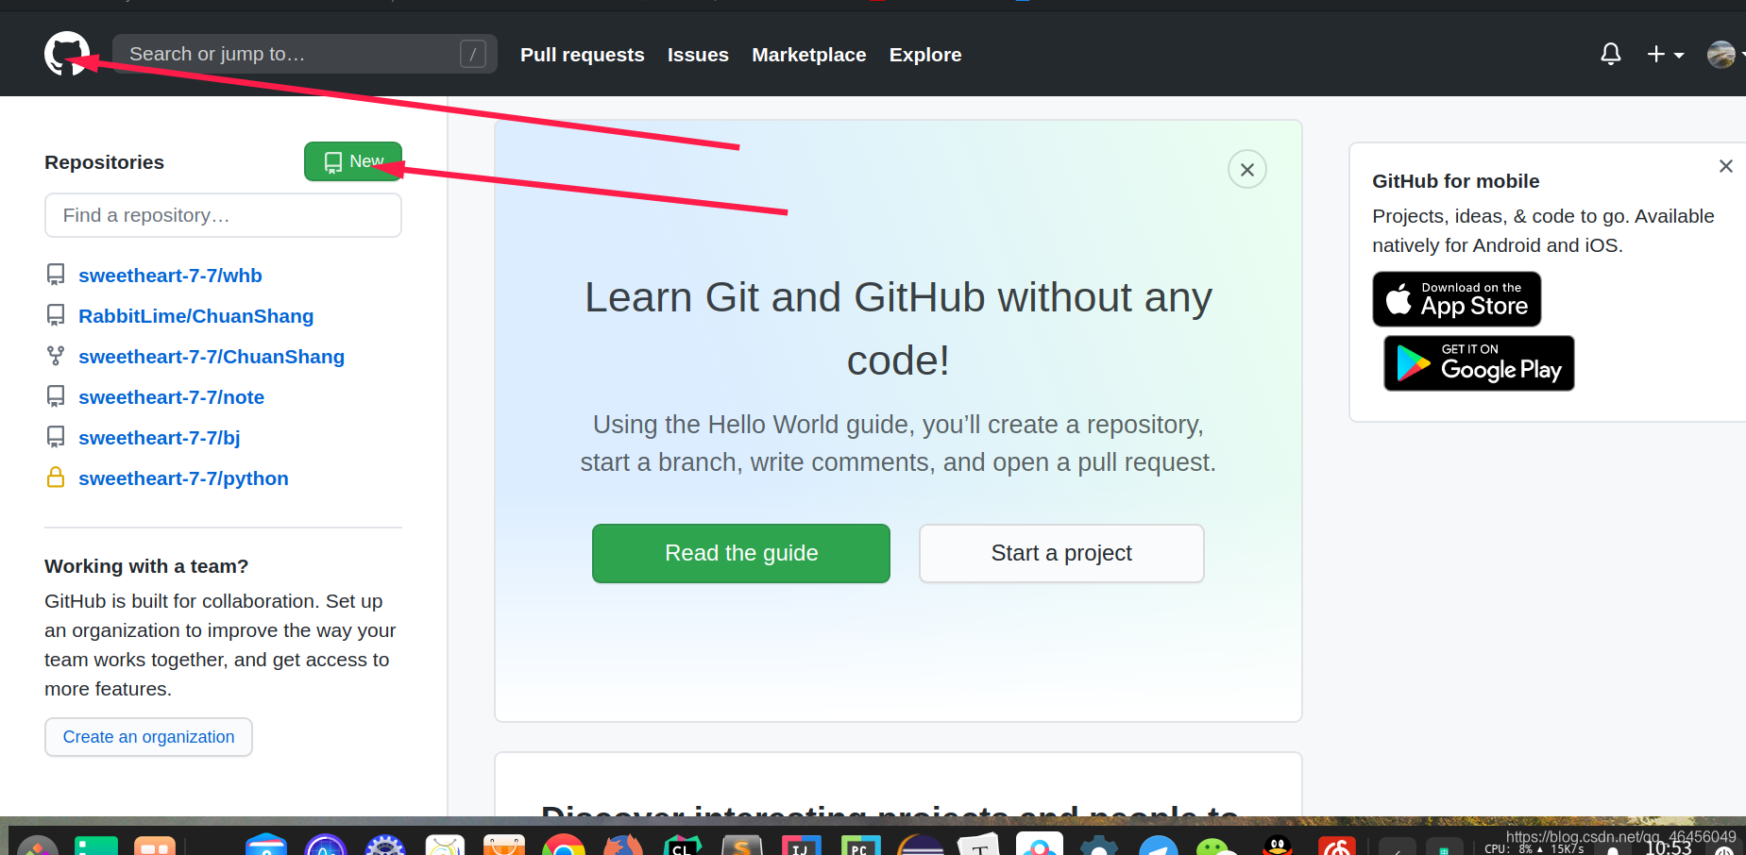Screen dimensions: 1746x855
Task: Open the sweetheart-7-7/whb repository link
Action: pyautogui.click(x=170, y=276)
